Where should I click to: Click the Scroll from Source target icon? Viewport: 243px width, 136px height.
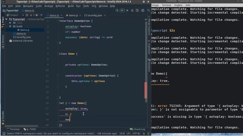pyautogui.click(x=27, y=15)
